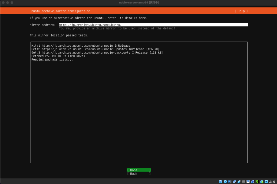Click 'Ubuntu archive mirror configuration' title

(x=60, y=11)
